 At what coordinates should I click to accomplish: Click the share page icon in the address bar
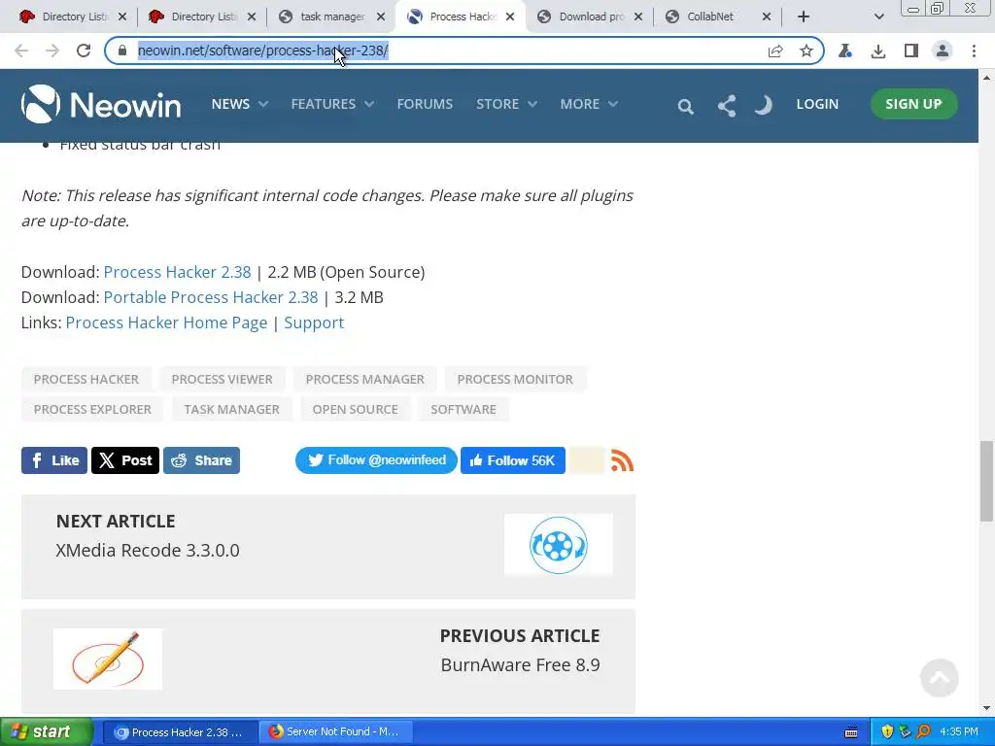774,51
